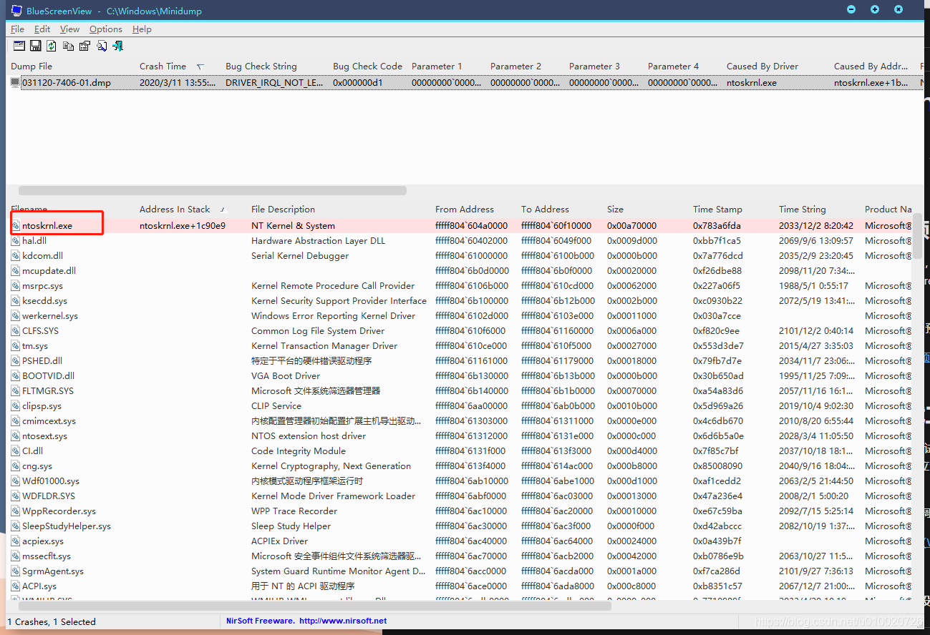Click the file icon beside CLFS.SYS

tap(16, 331)
